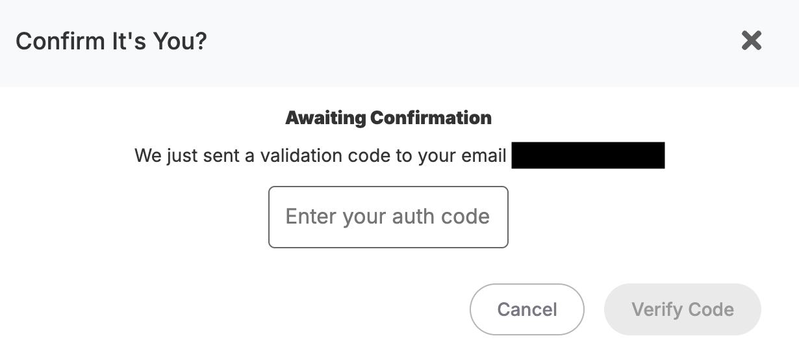Dismiss the dialog with the X icon

(752, 41)
